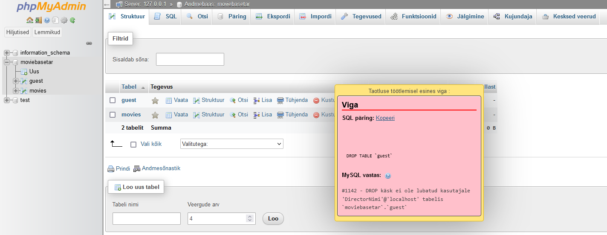Screen dimensions: 607x235
Task: Expand the information_schema database node
Action: pos(6,53)
